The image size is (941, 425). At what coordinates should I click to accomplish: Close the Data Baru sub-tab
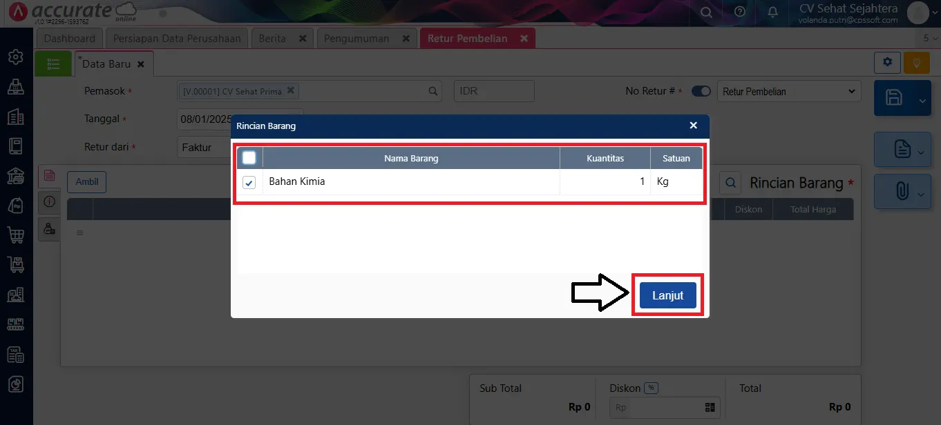pos(141,63)
